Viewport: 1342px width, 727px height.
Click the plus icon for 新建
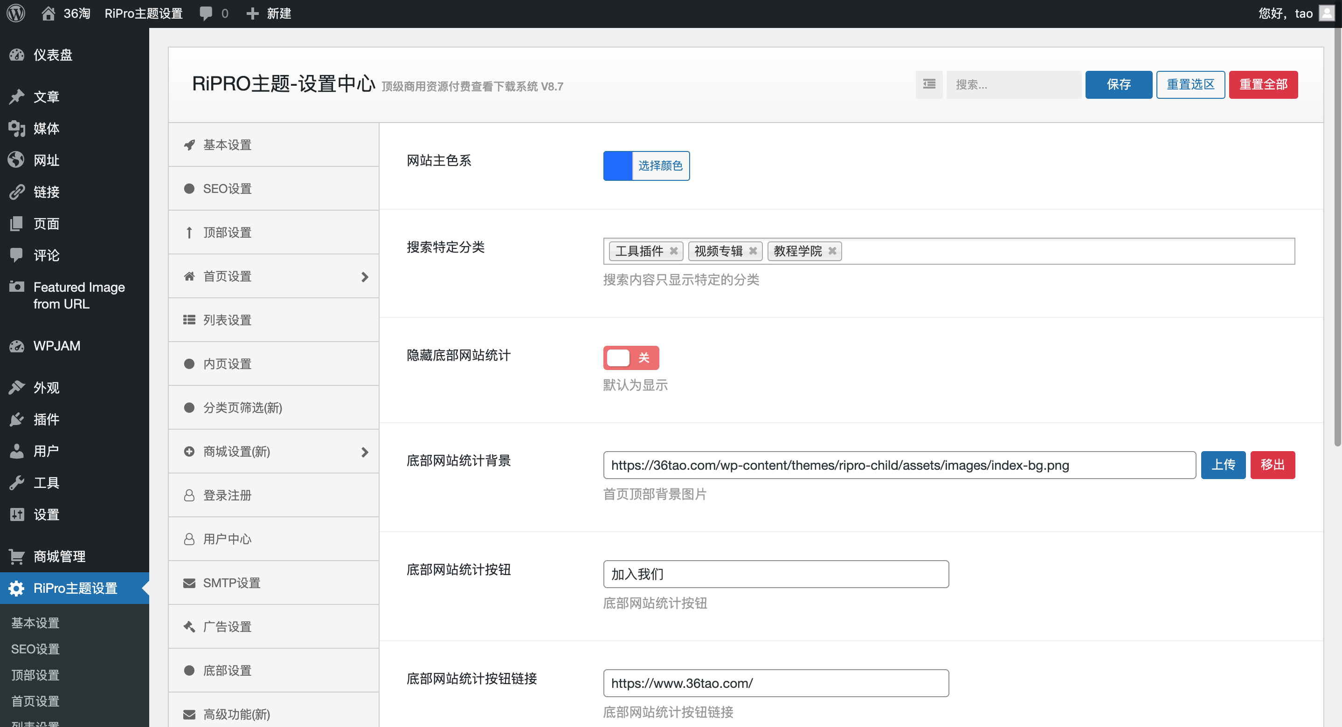click(252, 14)
